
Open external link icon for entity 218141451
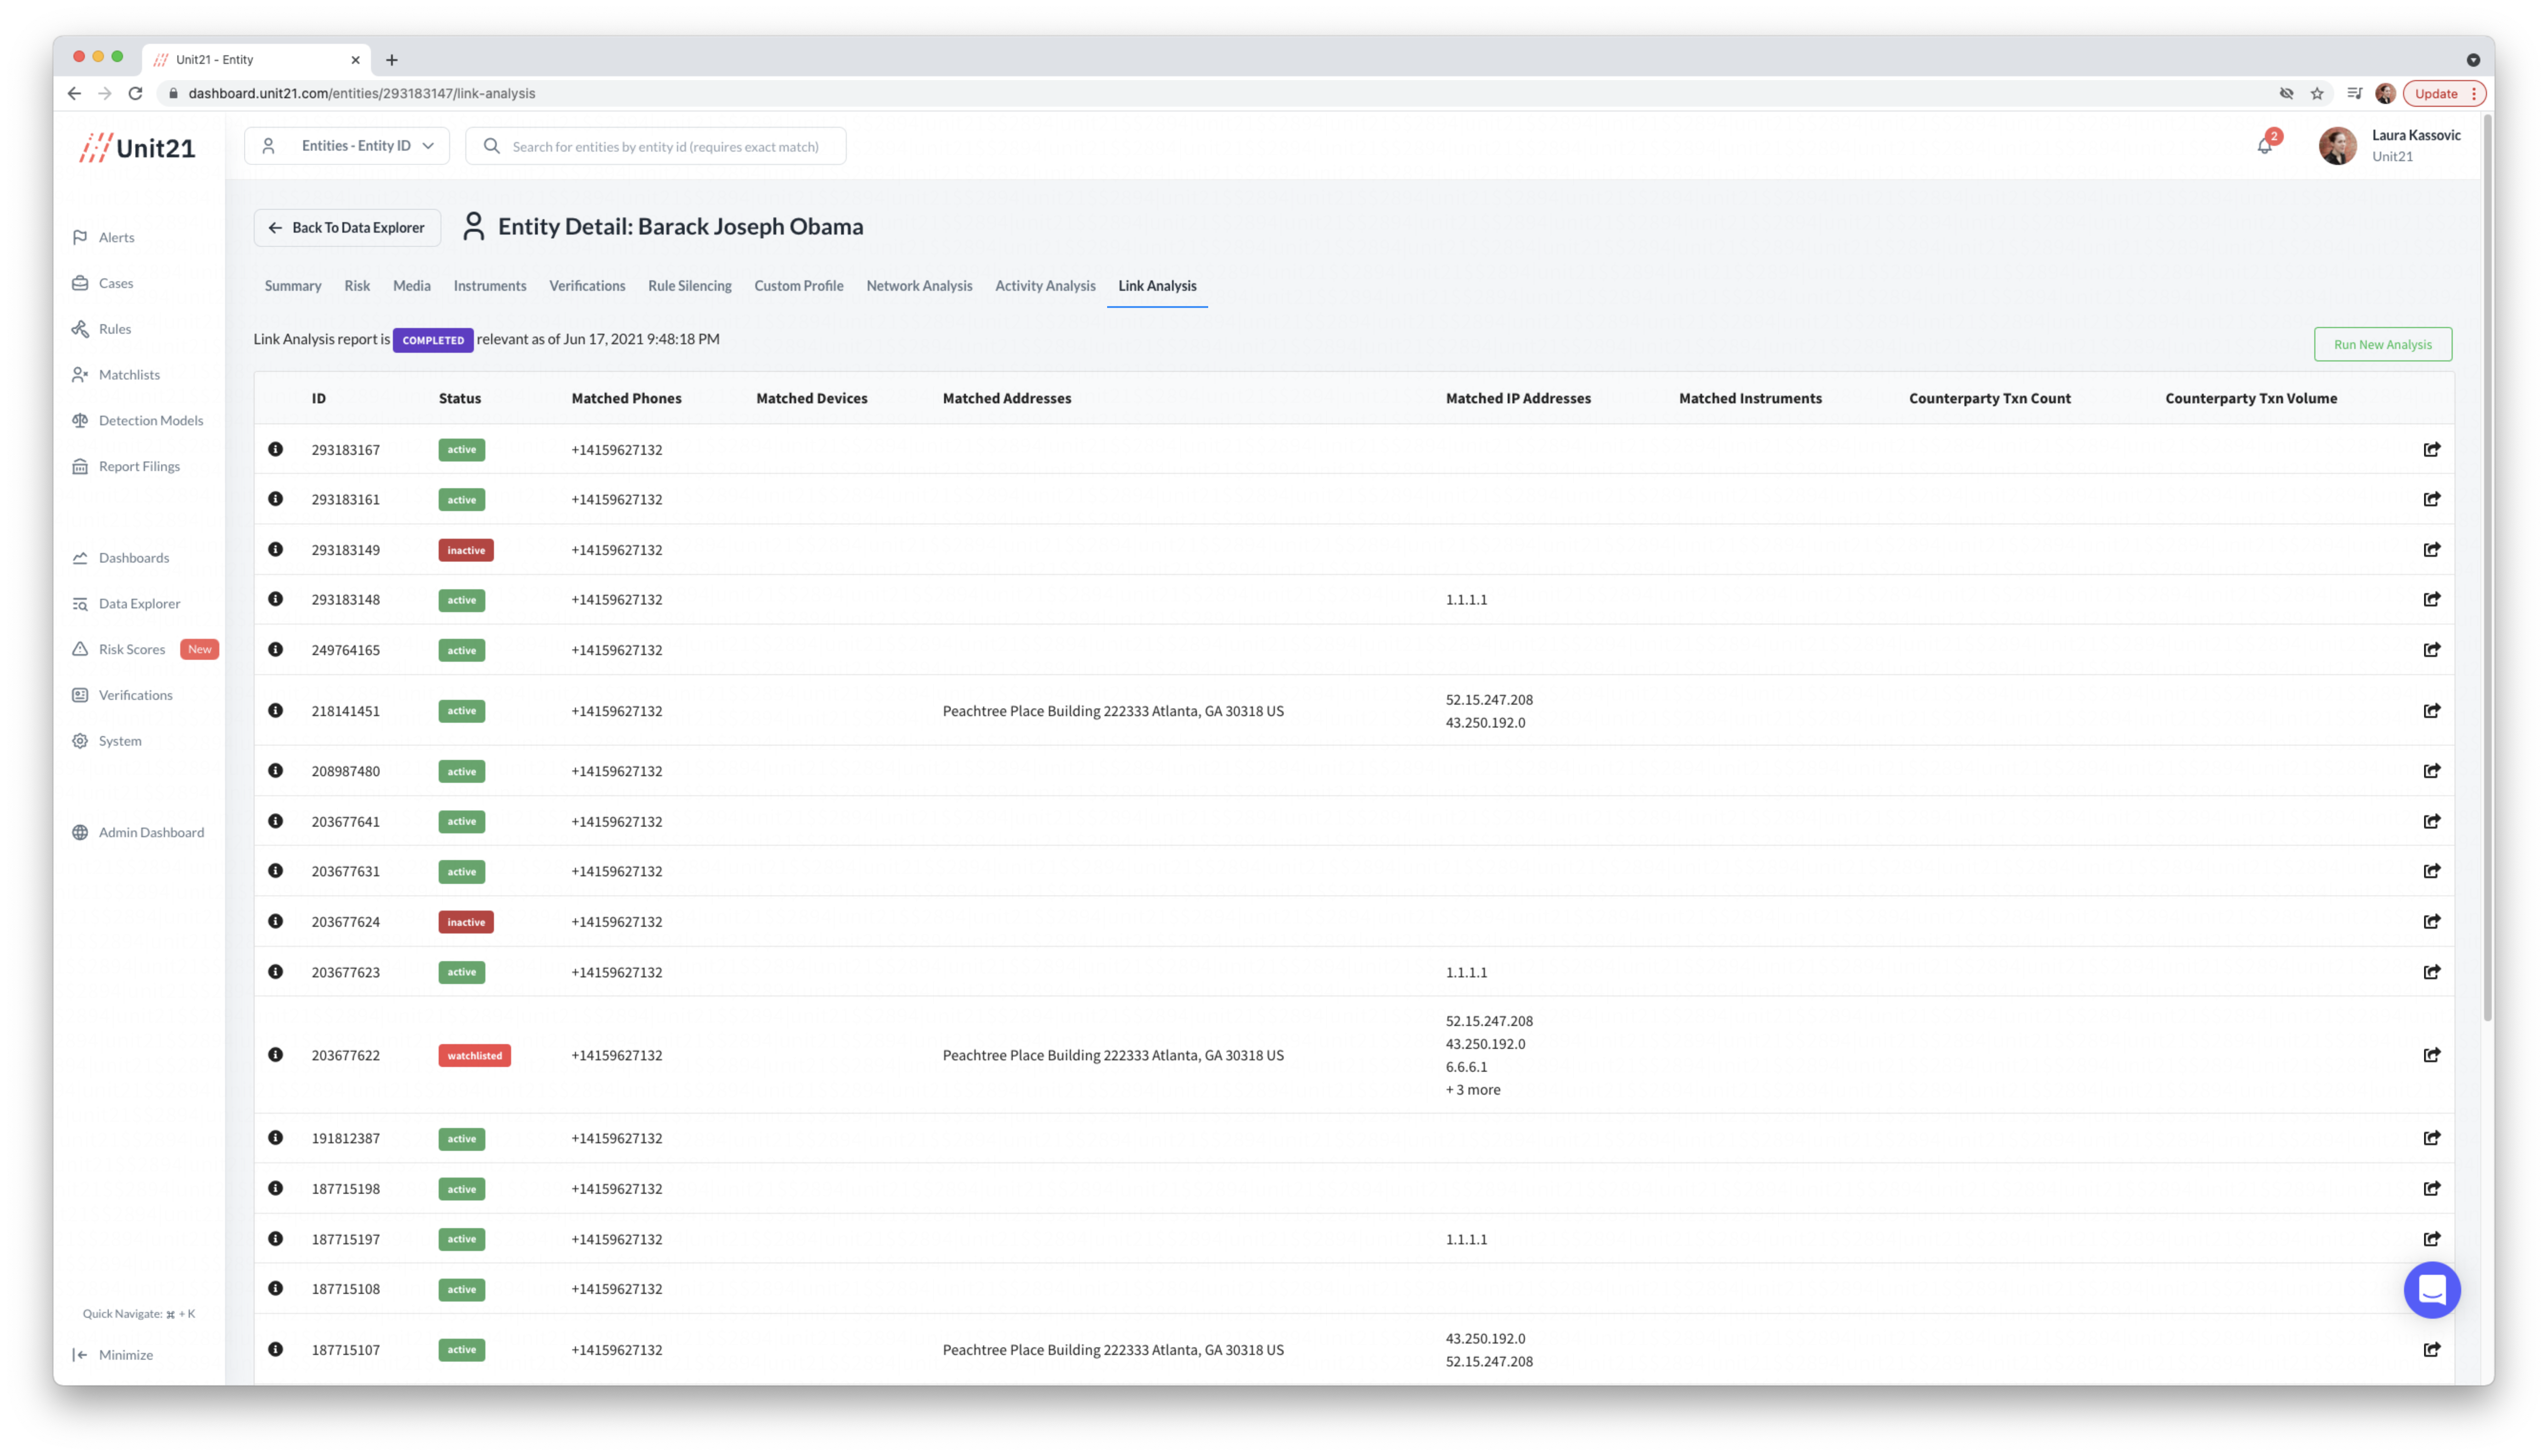[x=2431, y=710]
